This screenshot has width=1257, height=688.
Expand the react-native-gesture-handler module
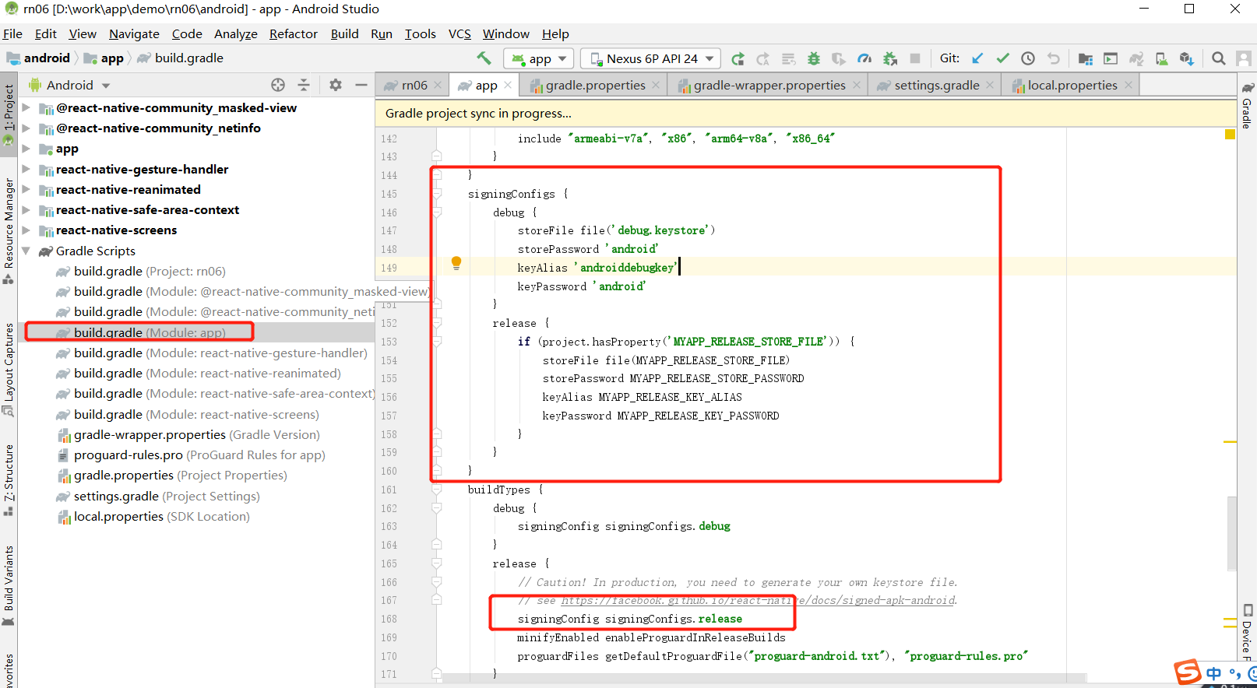click(26, 169)
